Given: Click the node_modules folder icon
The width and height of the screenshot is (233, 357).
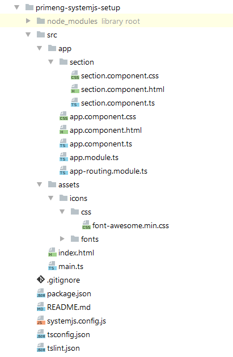Looking at the screenshot, I should 41,21.
